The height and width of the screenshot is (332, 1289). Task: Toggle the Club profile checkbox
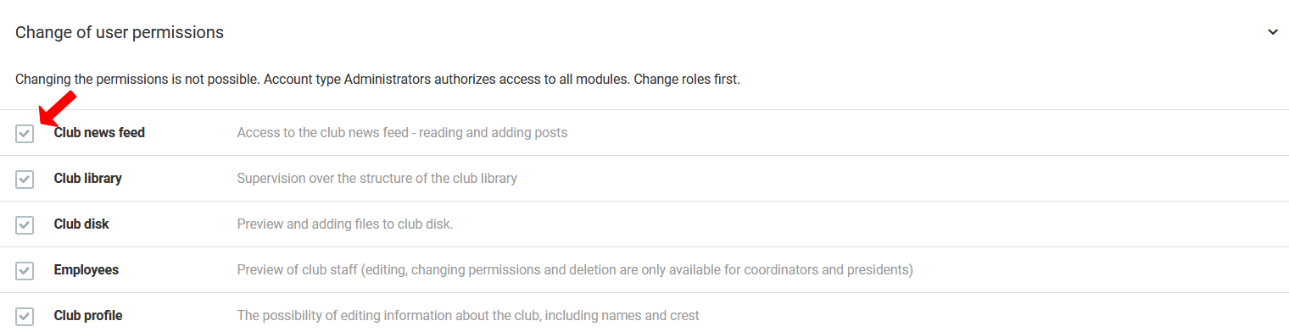coord(25,317)
